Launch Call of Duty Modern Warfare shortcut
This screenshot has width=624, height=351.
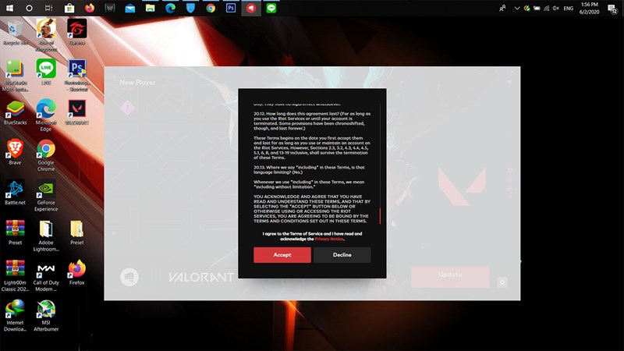click(x=46, y=275)
